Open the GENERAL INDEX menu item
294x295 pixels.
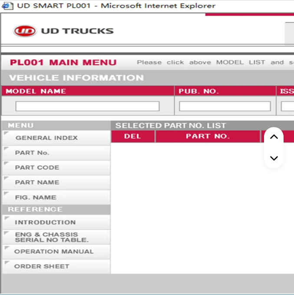click(56, 138)
